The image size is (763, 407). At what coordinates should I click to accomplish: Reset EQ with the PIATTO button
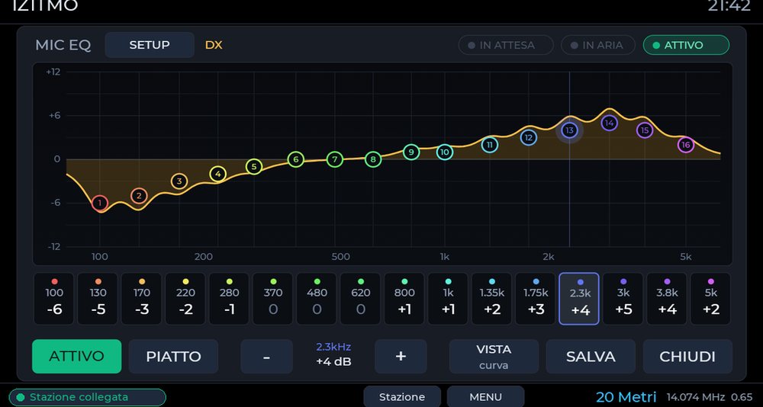pos(174,357)
